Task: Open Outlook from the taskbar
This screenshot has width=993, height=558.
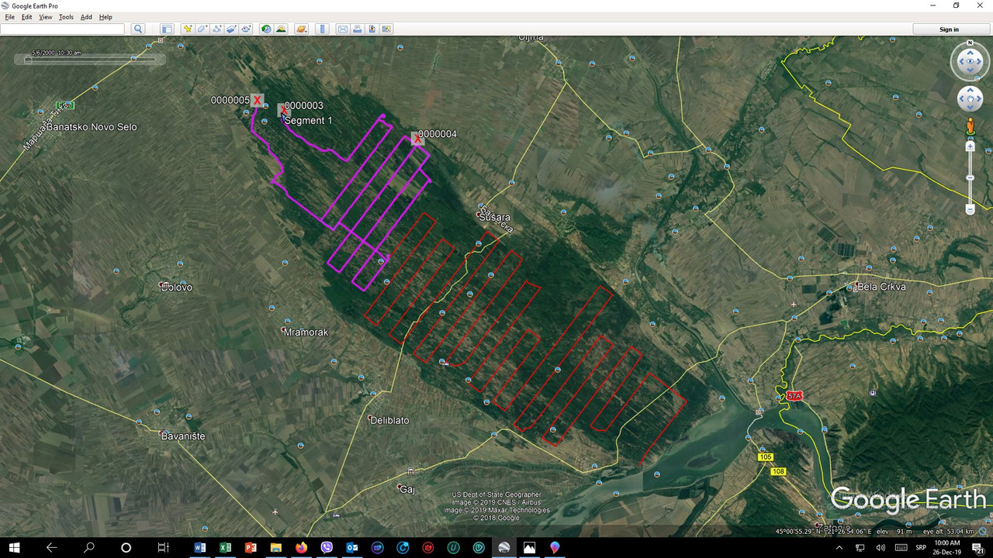Action: coord(351,547)
